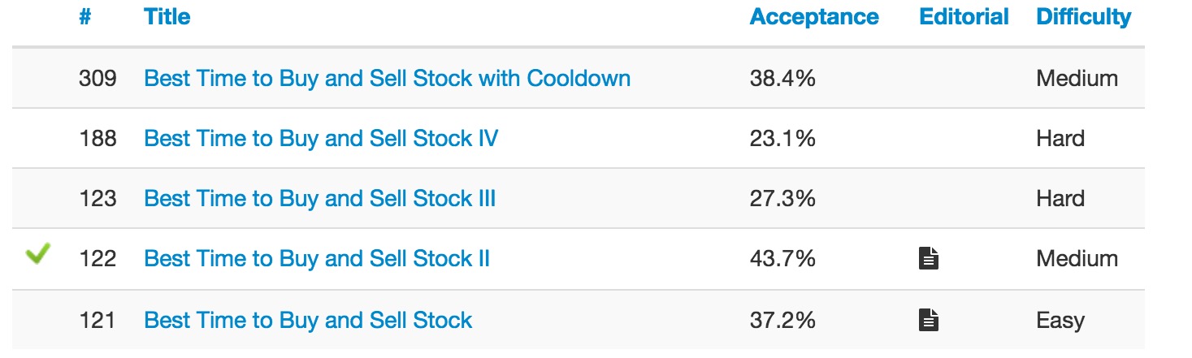The image size is (1192, 358).
Task: Click the Easy difficulty label
Action: (1060, 320)
